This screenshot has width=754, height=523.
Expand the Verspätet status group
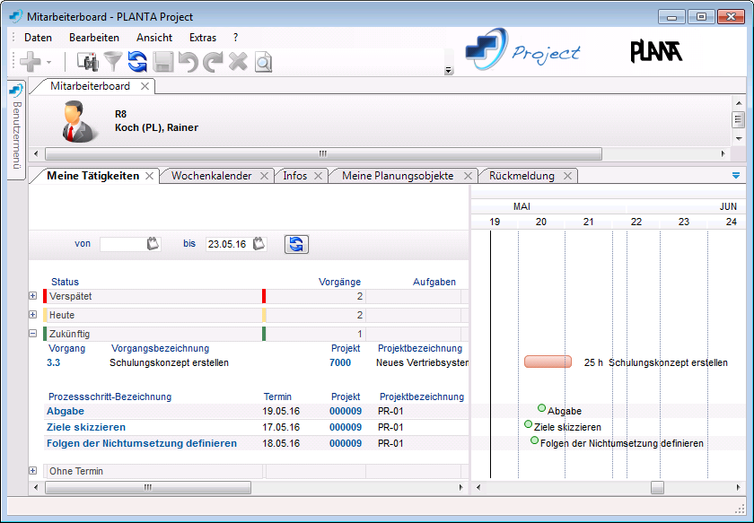33,296
